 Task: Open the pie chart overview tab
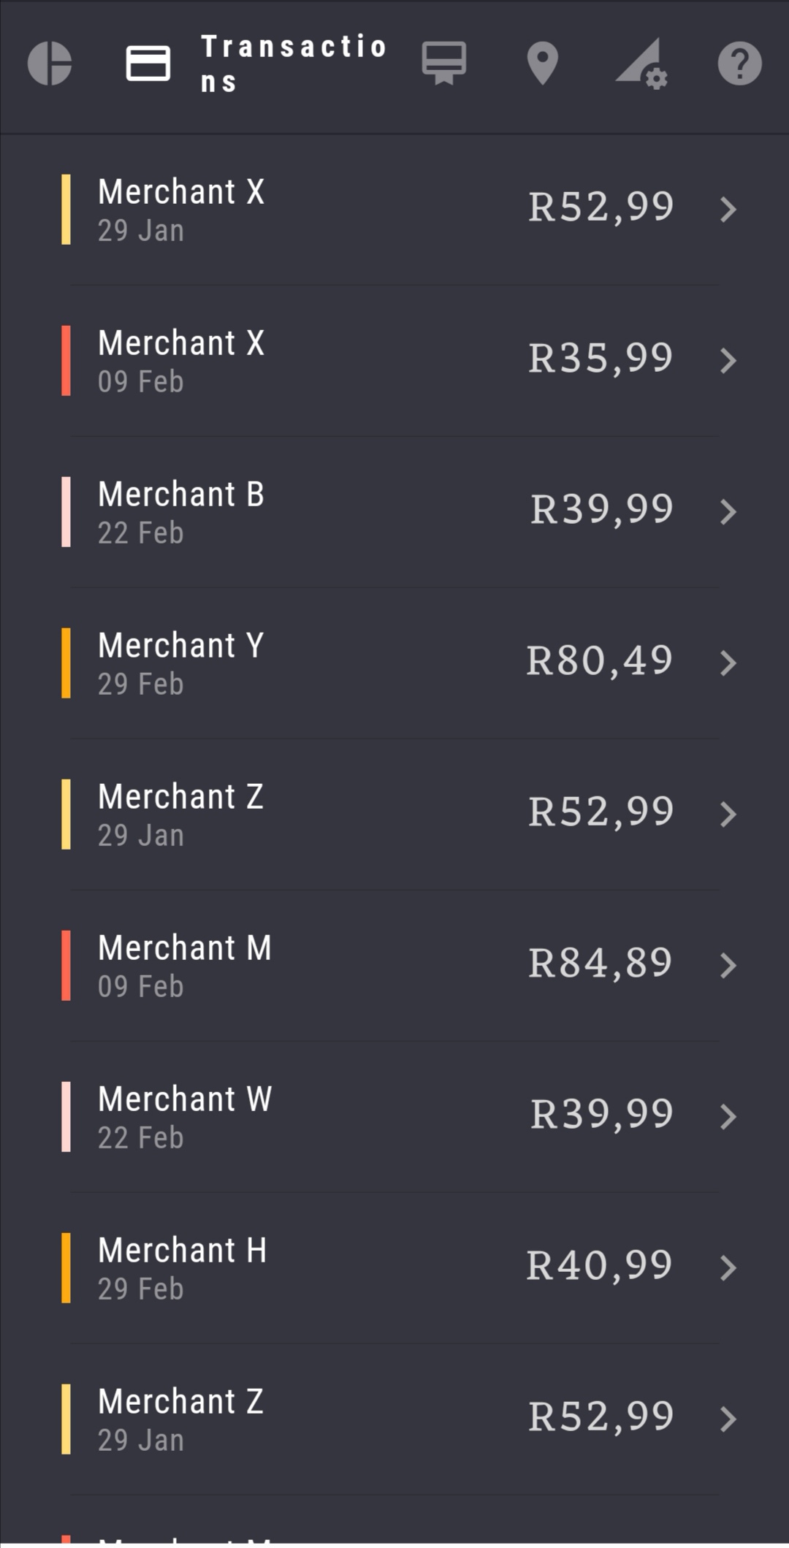(50, 64)
